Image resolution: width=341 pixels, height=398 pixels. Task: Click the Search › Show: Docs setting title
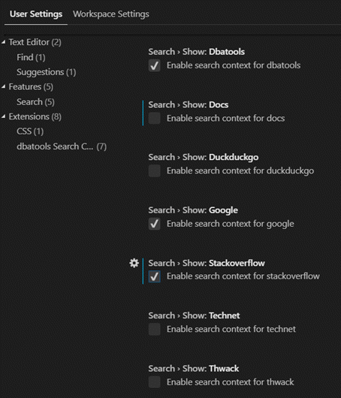tap(188, 104)
